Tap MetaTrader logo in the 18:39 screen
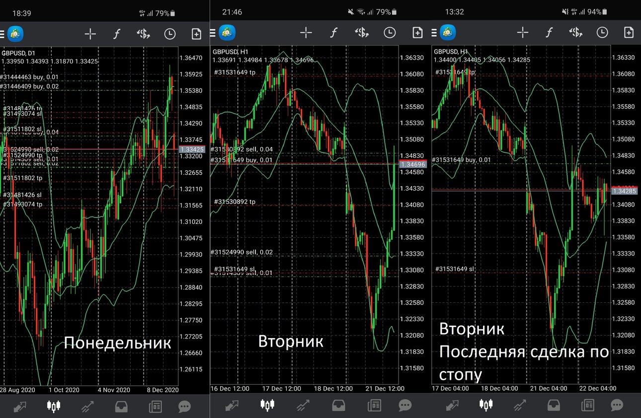The image size is (641, 418). pos(15,34)
